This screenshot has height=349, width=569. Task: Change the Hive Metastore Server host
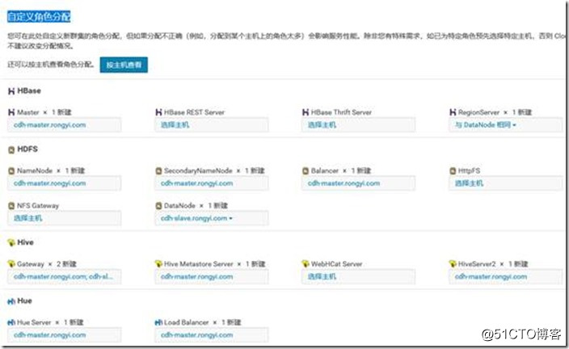click(212, 276)
